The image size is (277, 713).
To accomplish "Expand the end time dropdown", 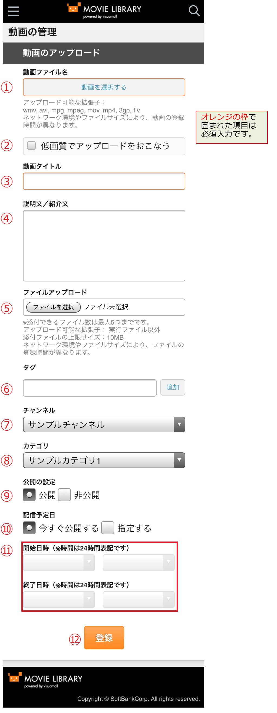I will tap(138, 599).
